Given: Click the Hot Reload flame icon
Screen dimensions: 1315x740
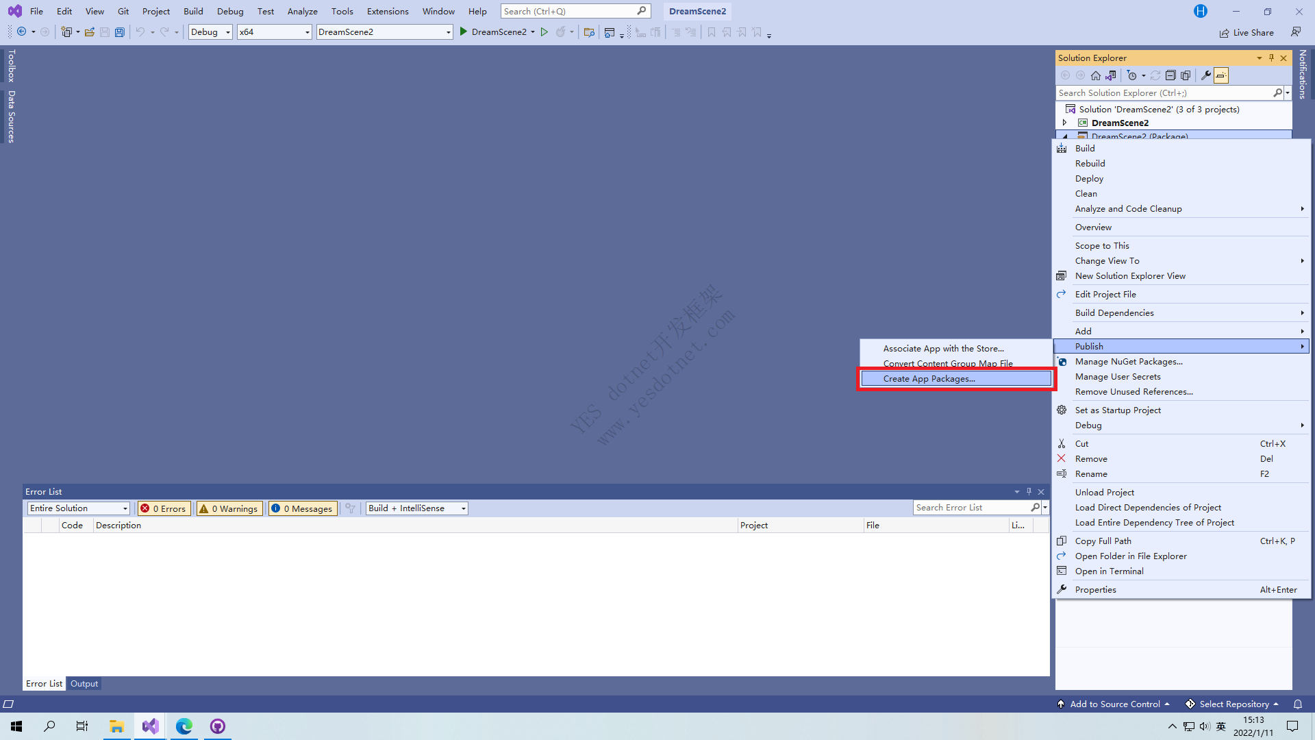Looking at the screenshot, I should pos(561,32).
